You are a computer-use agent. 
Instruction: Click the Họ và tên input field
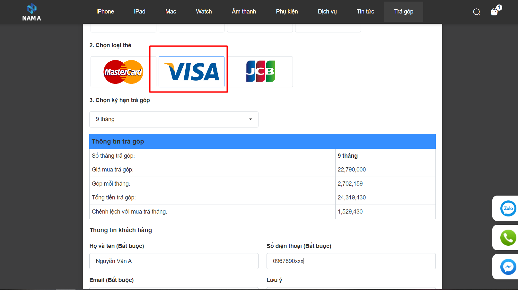174,261
